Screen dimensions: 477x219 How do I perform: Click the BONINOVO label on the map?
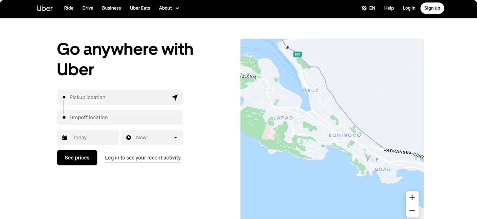click(345, 135)
